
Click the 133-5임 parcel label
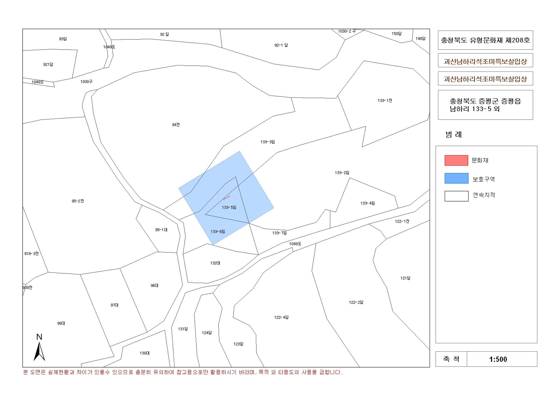[x=229, y=207]
